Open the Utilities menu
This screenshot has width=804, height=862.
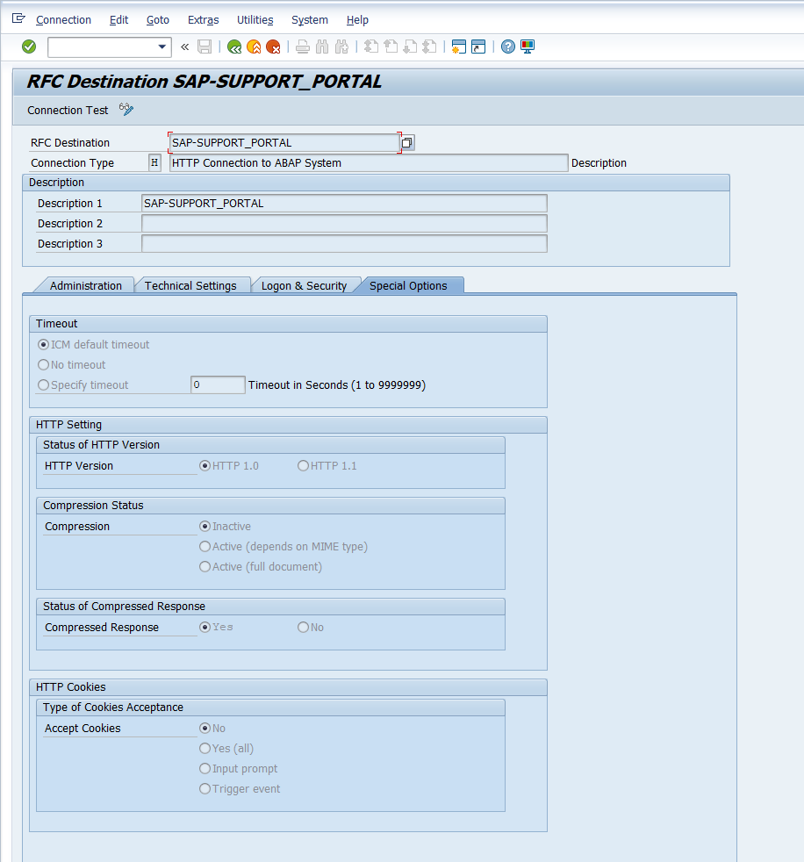click(255, 19)
